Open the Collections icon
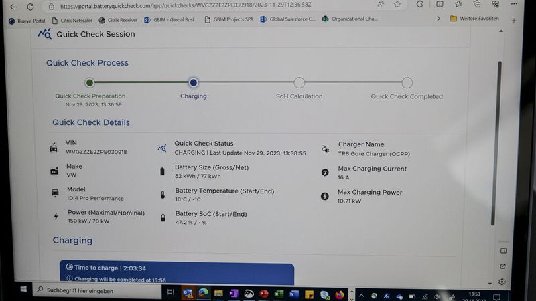The width and height of the screenshot is (536, 301). click(x=477, y=4)
